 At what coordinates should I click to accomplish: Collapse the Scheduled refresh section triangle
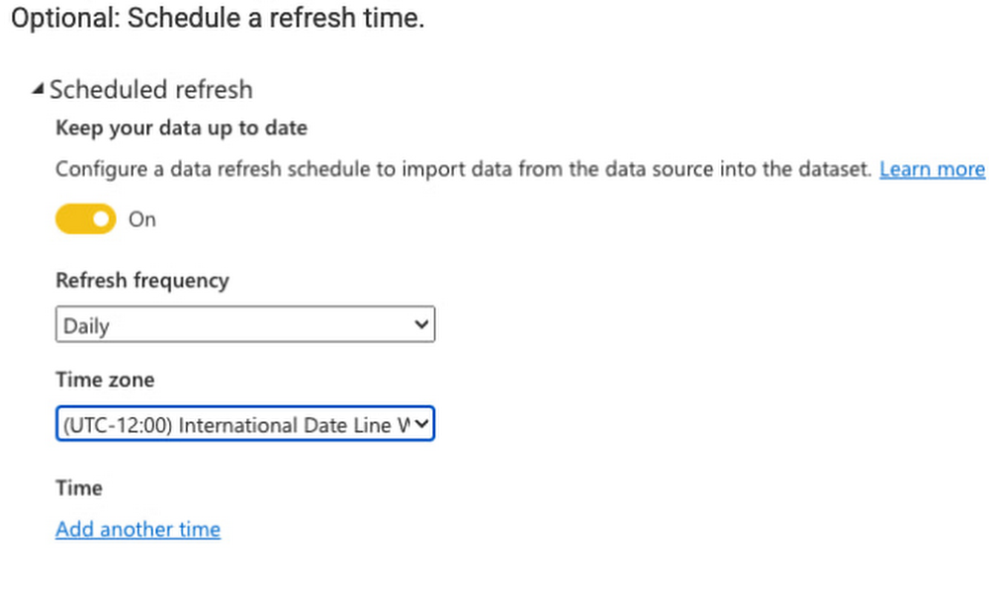(39, 90)
